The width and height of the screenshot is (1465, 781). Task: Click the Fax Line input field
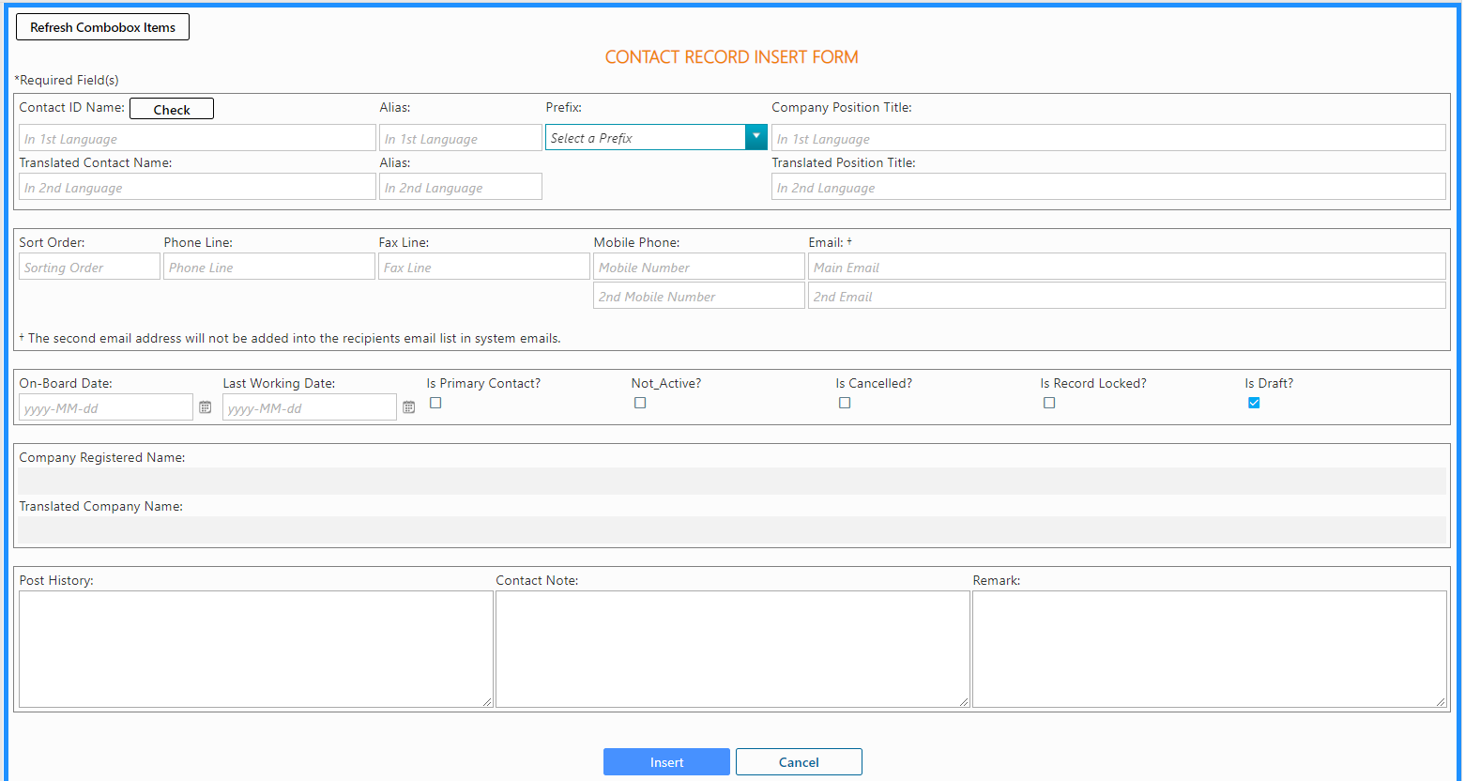pyautogui.click(x=483, y=268)
